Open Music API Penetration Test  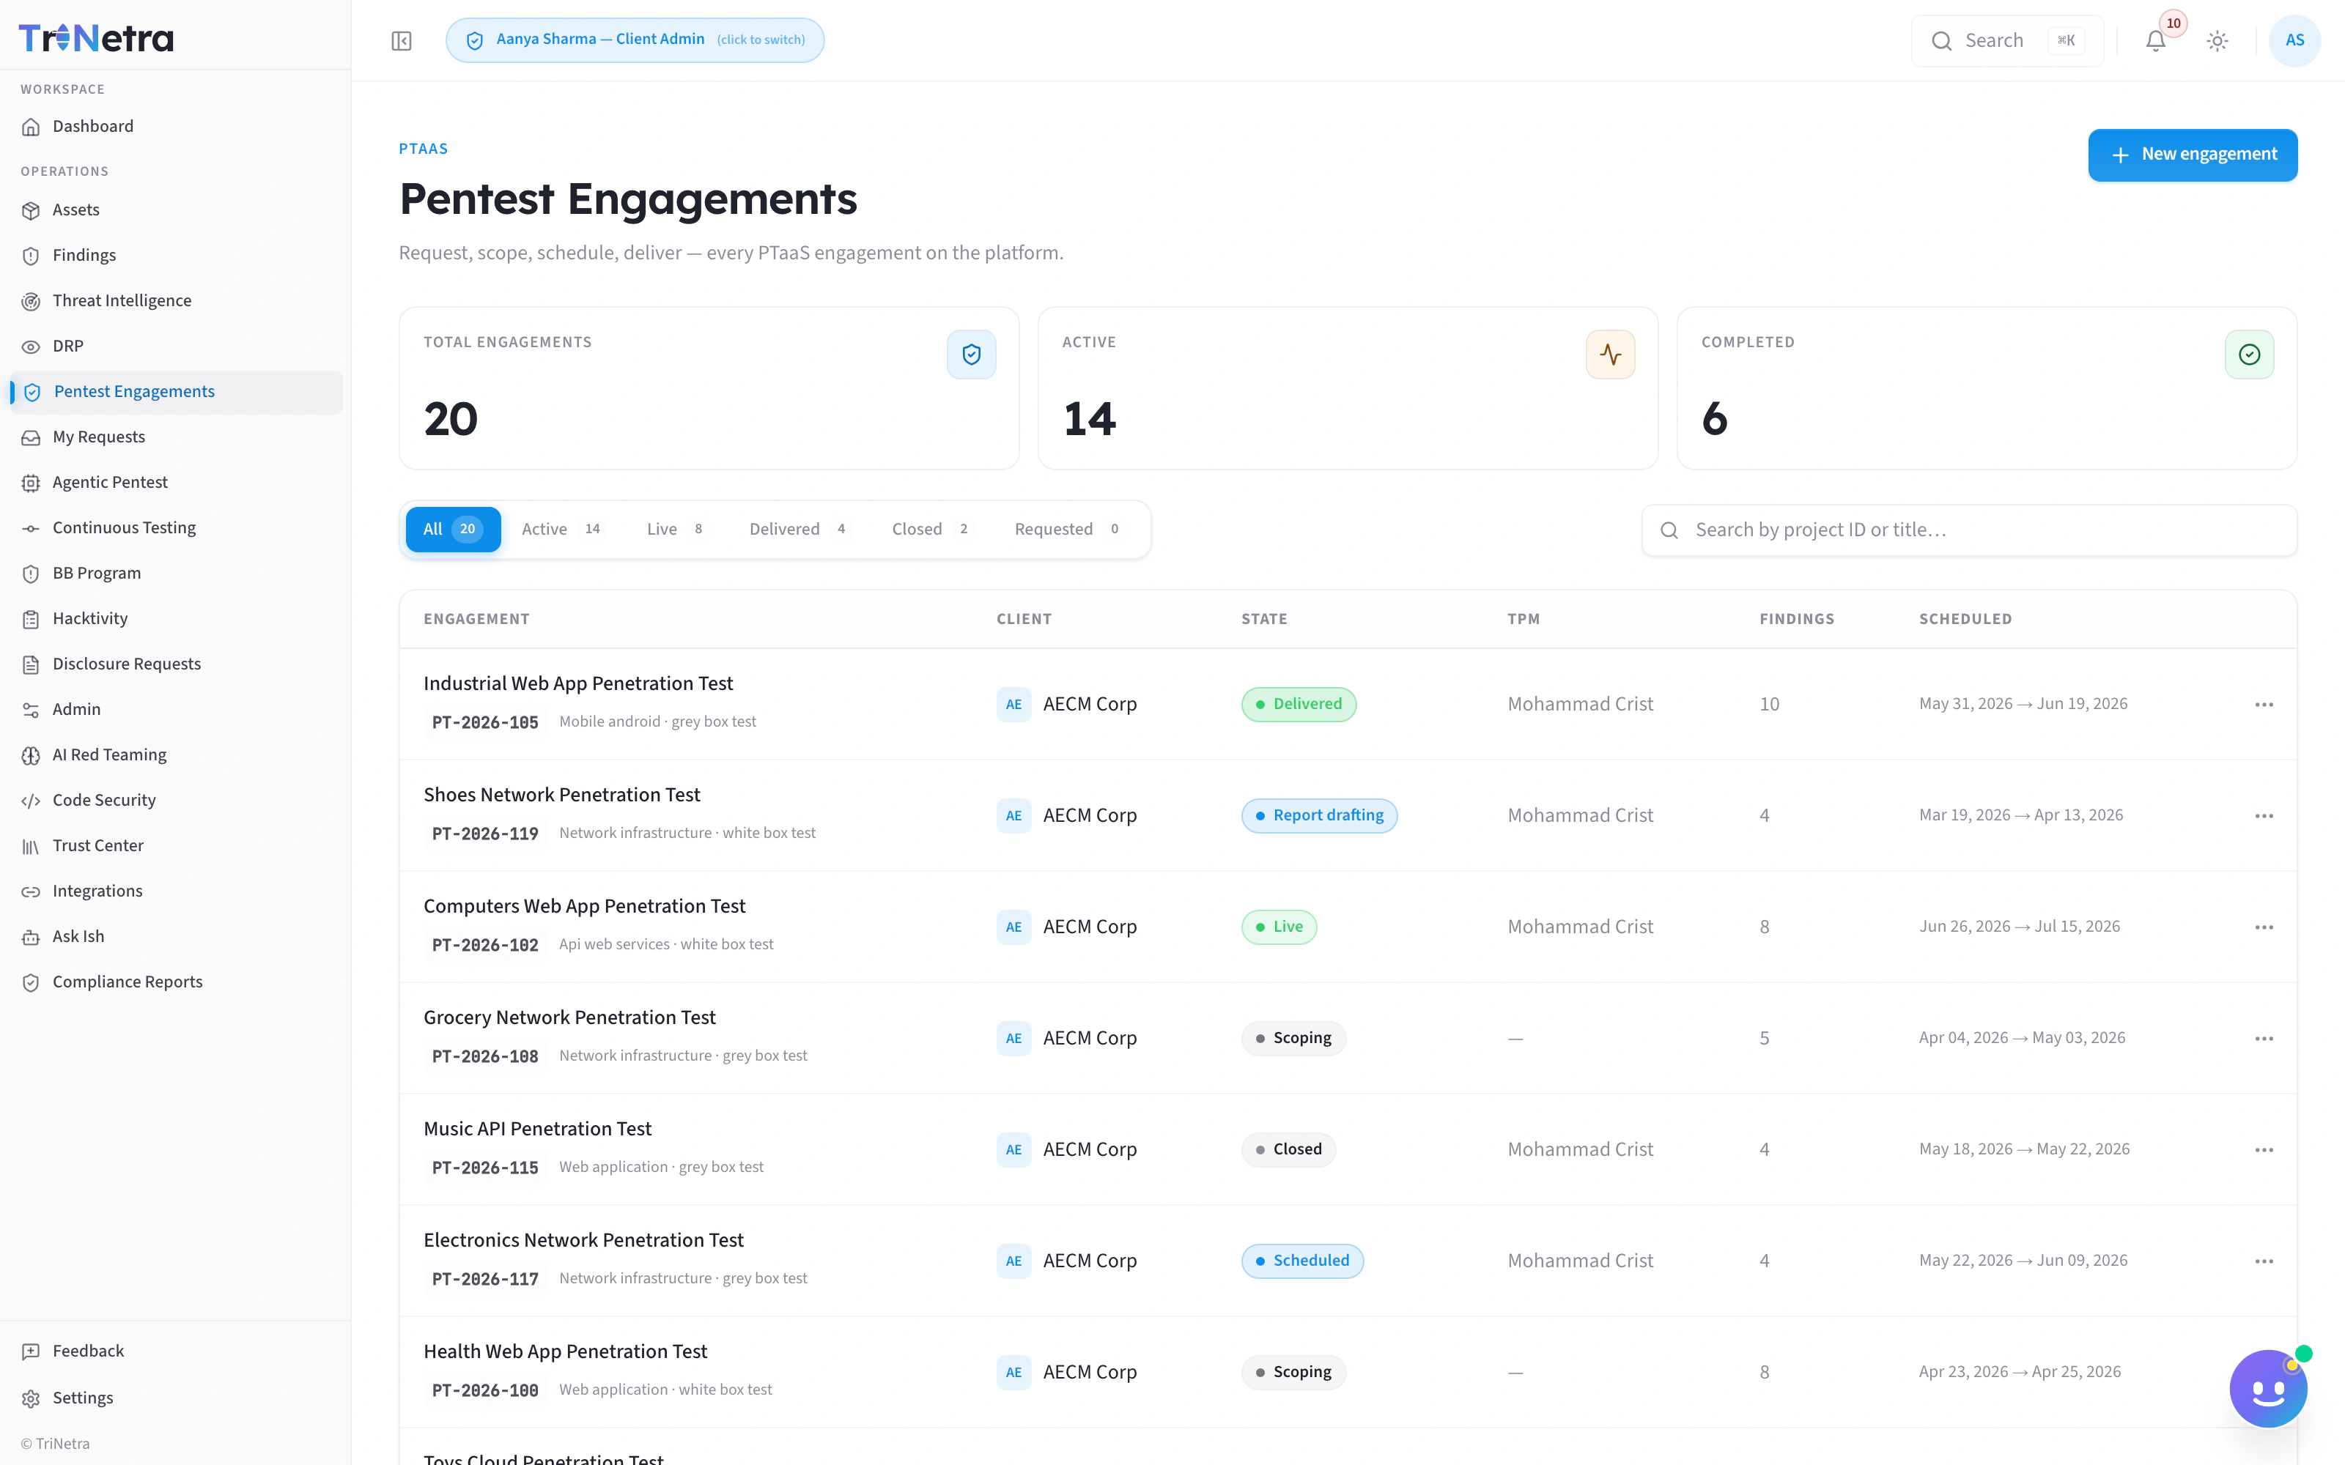538,1130
